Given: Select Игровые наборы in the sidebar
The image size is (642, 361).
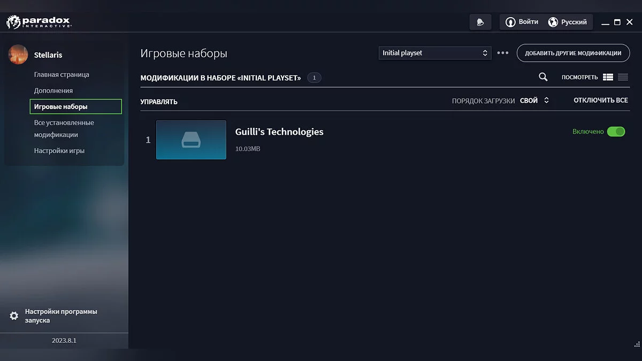Looking at the screenshot, I should pyautogui.click(x=76, y=106).
